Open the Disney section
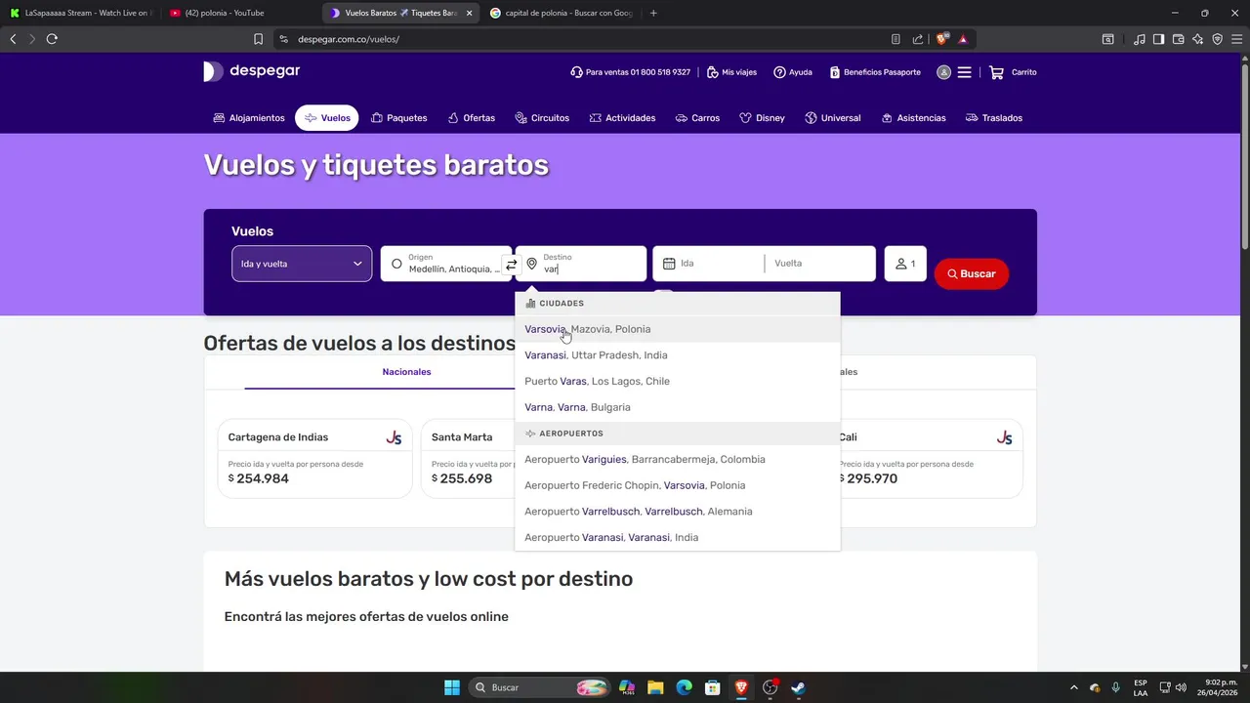1250x703 pixels. [762, 118]
